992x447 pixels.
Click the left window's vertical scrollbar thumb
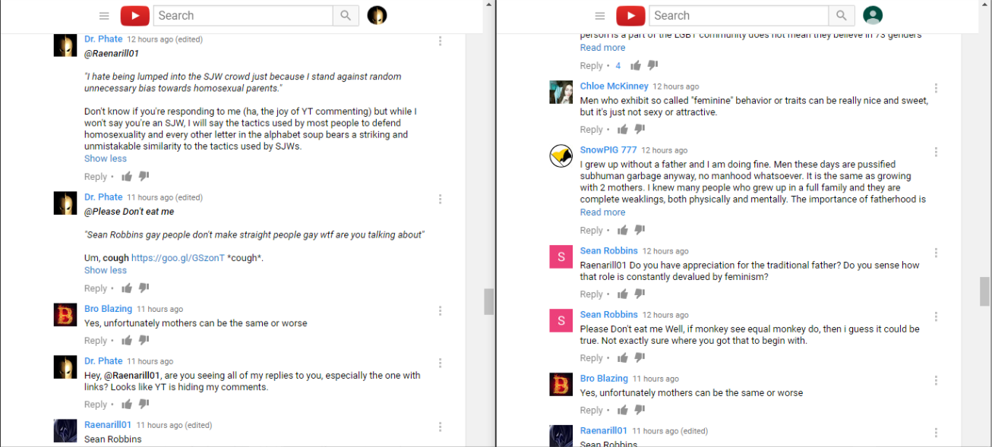(x=489, y=302)
